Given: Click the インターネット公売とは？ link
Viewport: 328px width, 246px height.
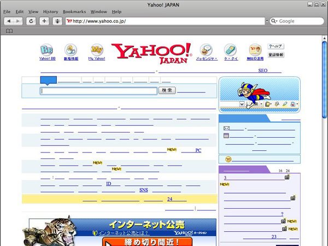Looking at the screenshot, I should tap(123, 233).
